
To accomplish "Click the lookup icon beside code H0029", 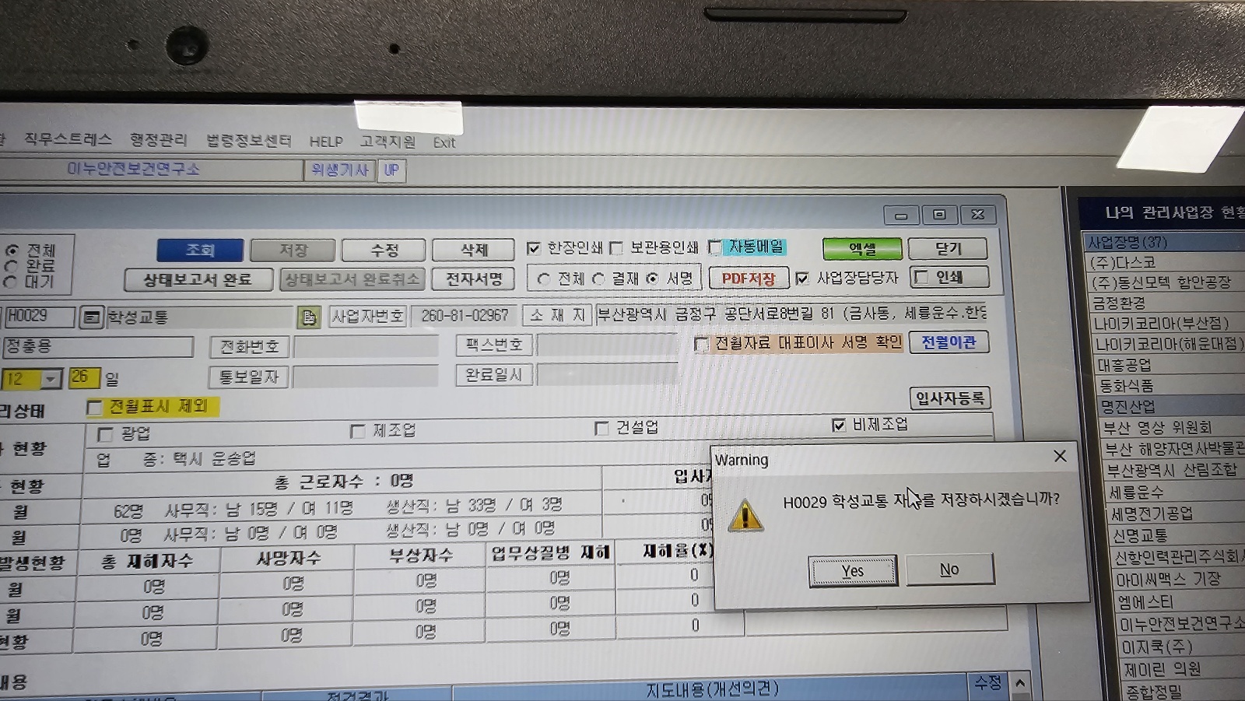I will point(91,317).
